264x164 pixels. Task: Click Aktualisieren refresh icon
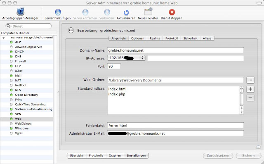pyautogui.click(x=126, y=12)
